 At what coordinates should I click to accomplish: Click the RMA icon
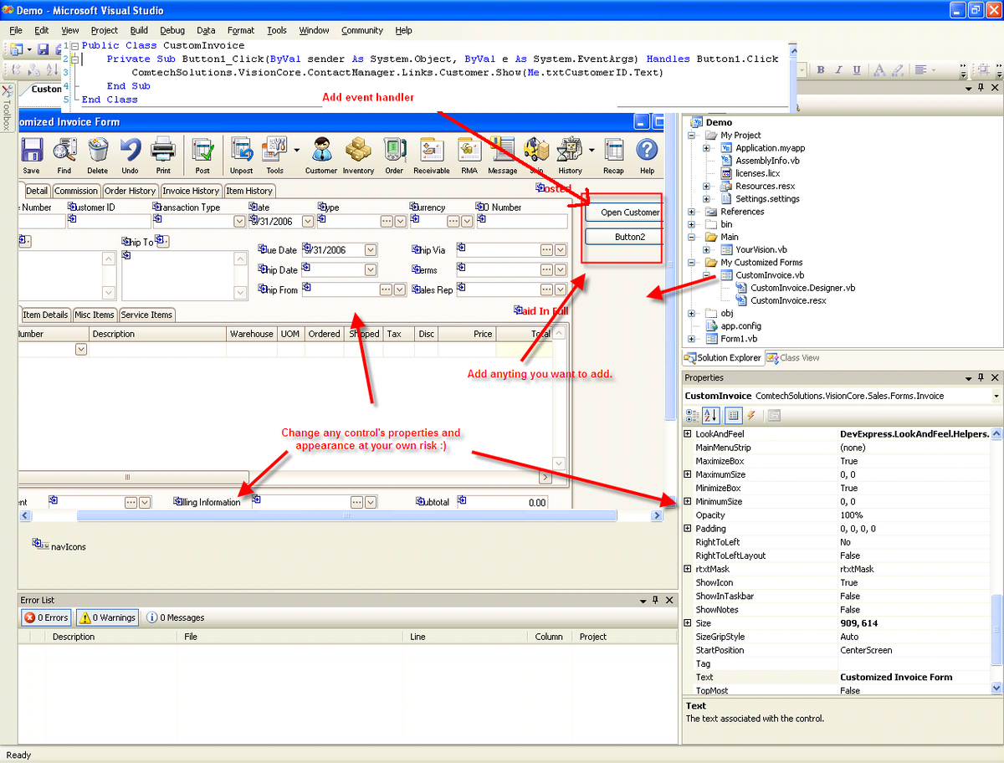pos(469,151)
